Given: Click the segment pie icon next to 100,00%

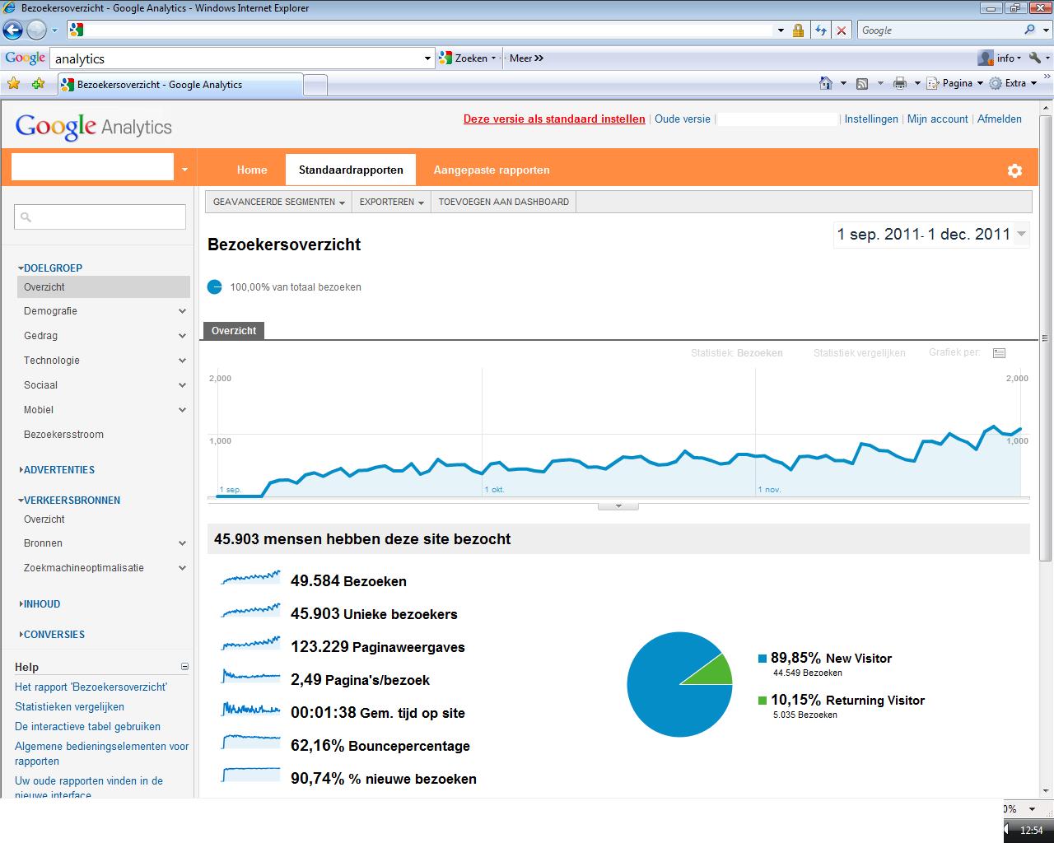Looking at the screenshot, I should [214, 286].
